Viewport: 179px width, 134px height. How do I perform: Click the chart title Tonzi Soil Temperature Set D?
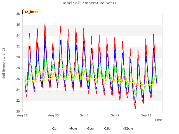pyautogui.click(x=89, y=3)
